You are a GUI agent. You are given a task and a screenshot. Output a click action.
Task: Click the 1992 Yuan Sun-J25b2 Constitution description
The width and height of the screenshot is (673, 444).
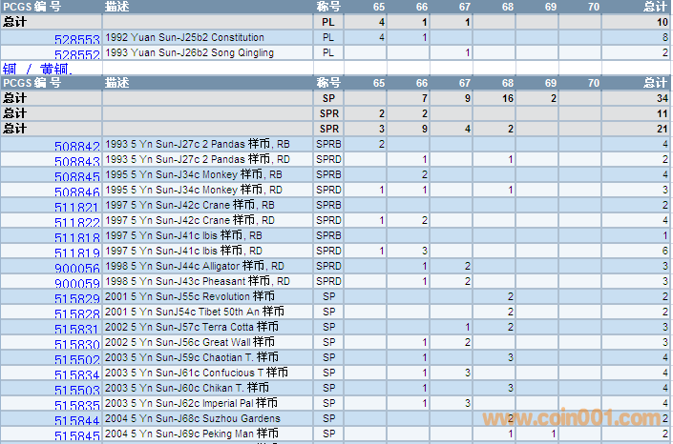click(x=185, y=37)
